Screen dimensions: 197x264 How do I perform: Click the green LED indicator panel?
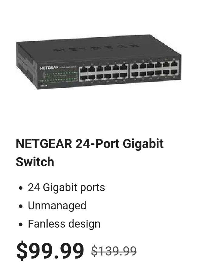[x=60, y=76]
